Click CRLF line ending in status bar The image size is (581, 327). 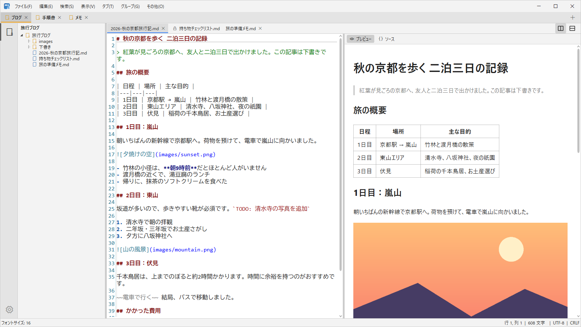pyautogui.click(x=574, y=323)
